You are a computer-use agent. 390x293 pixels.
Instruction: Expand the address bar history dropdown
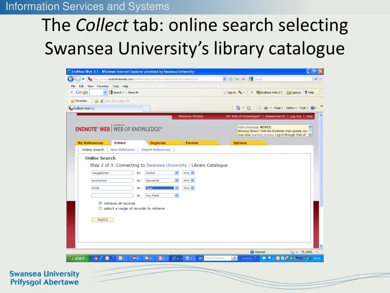[225, 79]
